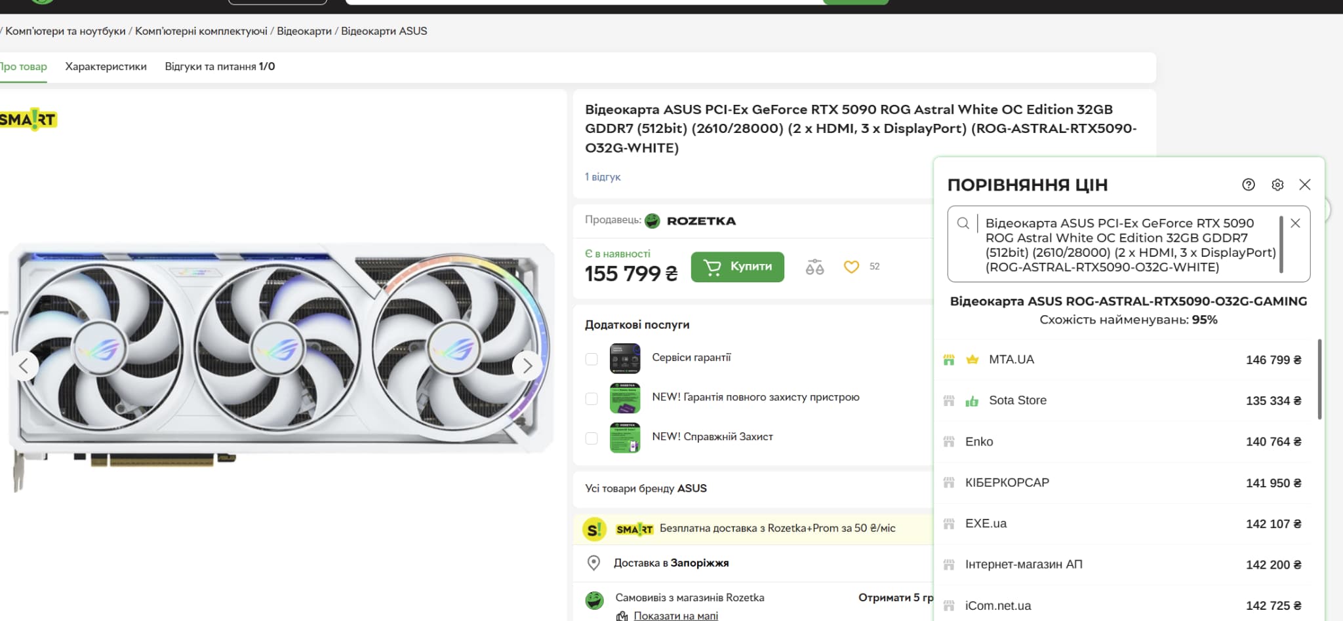This screenshot has width=1343, height=621.
Task: Check the Справжній Захист option
Action: click(591, 437)
